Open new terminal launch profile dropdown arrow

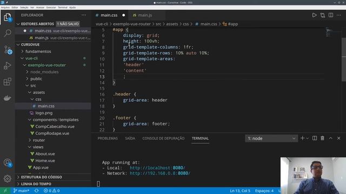pos(307,138)
